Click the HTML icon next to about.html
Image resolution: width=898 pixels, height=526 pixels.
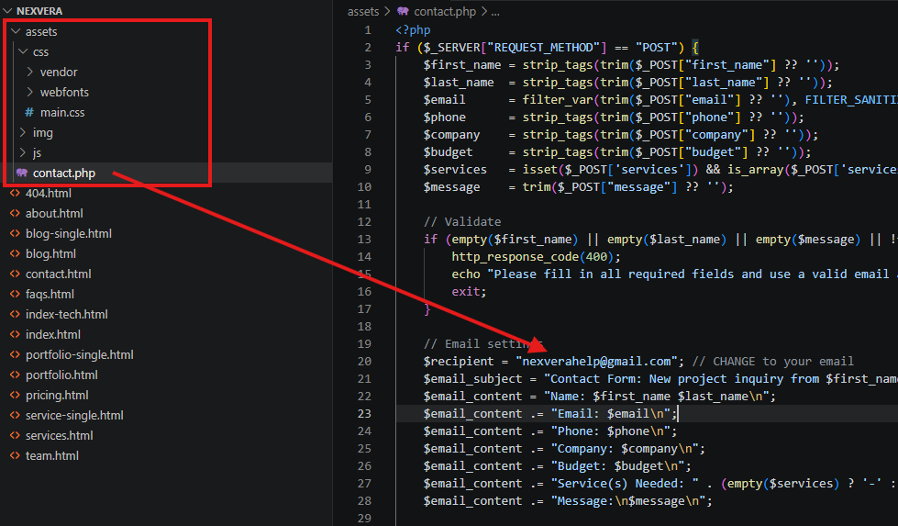pos(15,213)
